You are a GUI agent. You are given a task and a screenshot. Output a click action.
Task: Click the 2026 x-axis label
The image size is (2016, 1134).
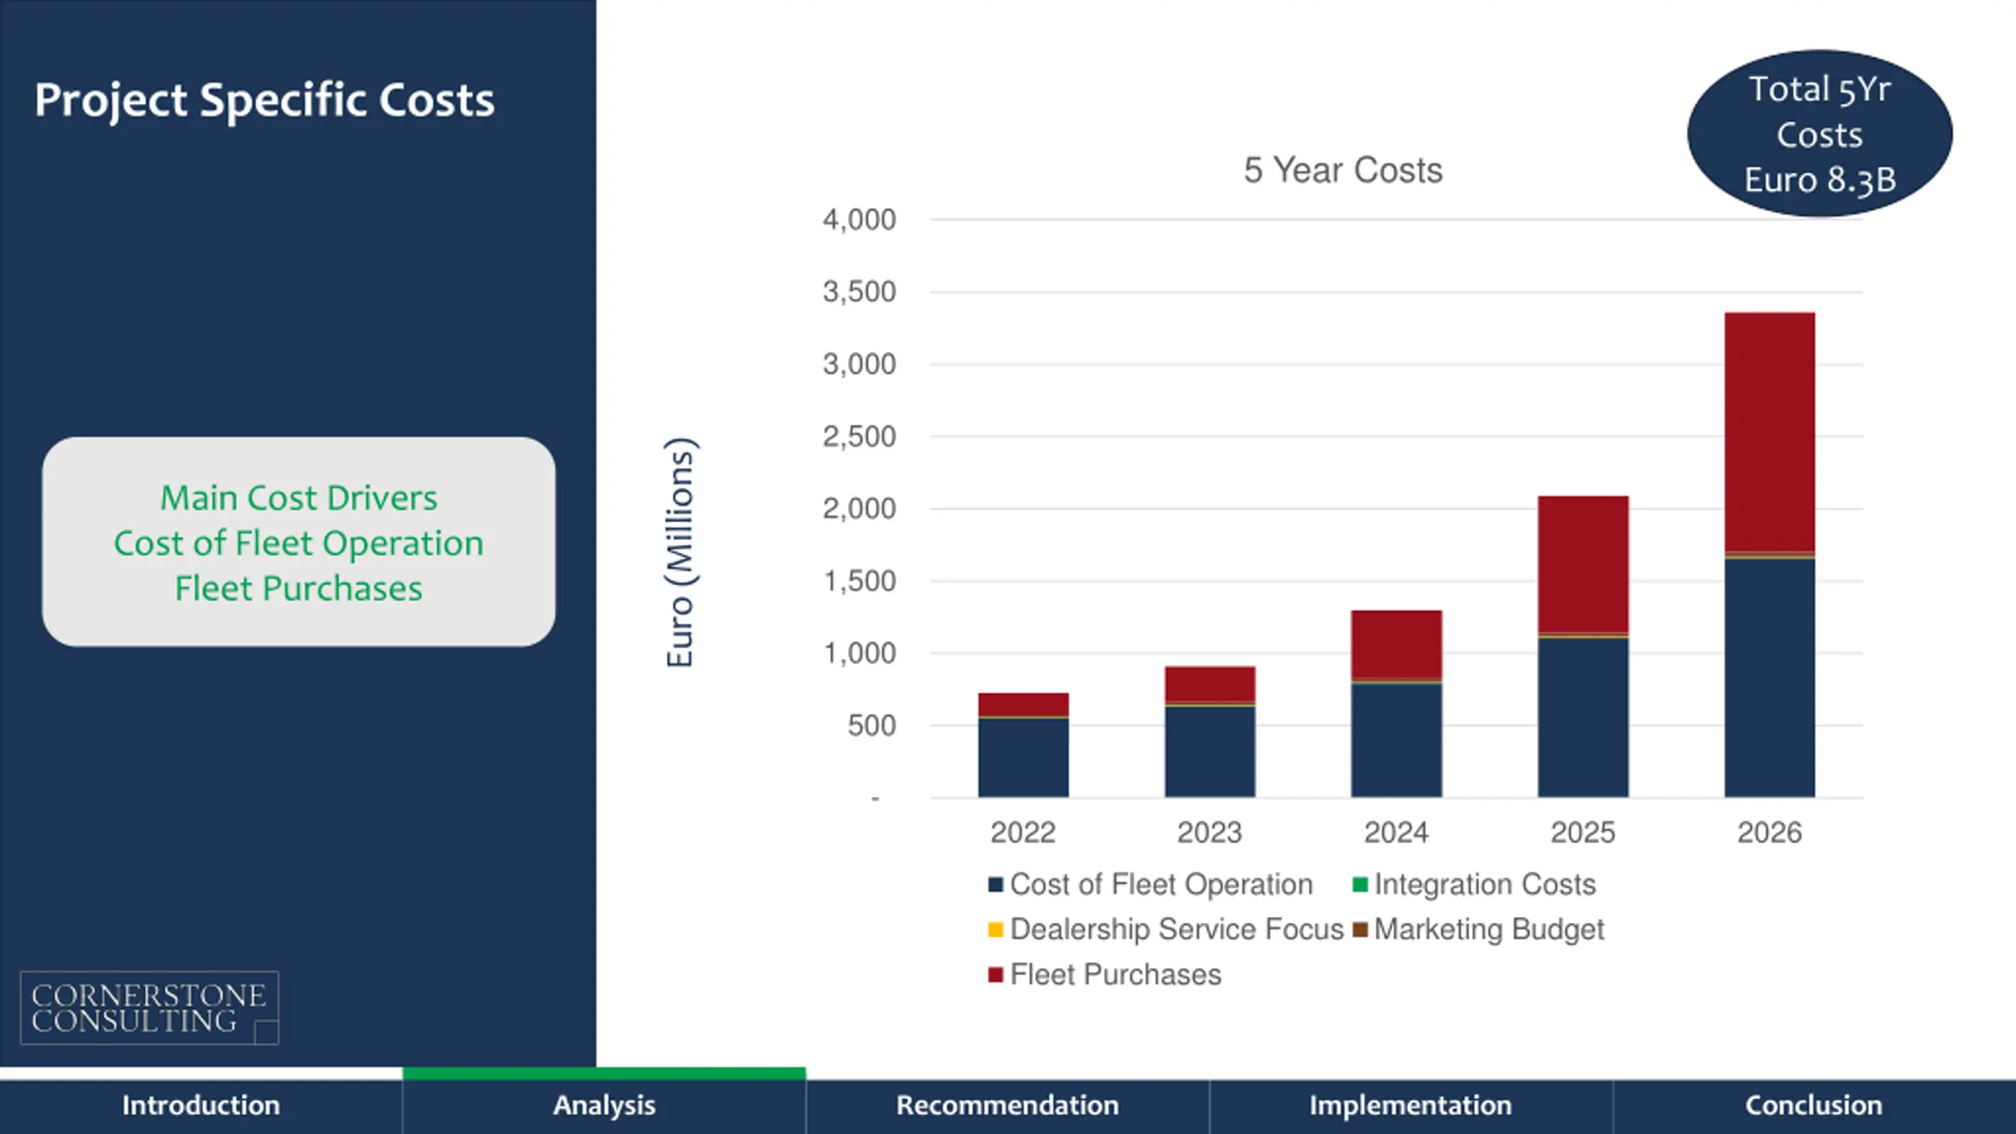click(1770, 832)
